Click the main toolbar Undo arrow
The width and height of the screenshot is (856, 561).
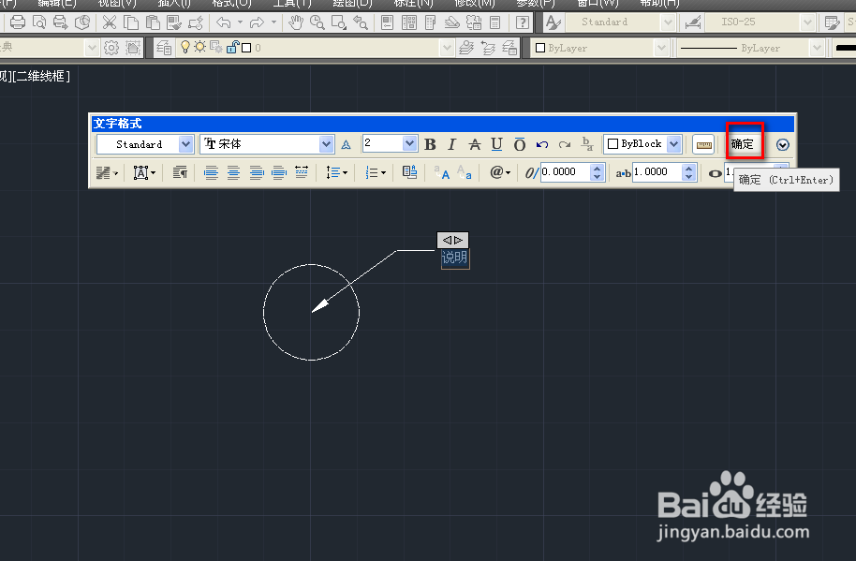click(x=223, y=22)
